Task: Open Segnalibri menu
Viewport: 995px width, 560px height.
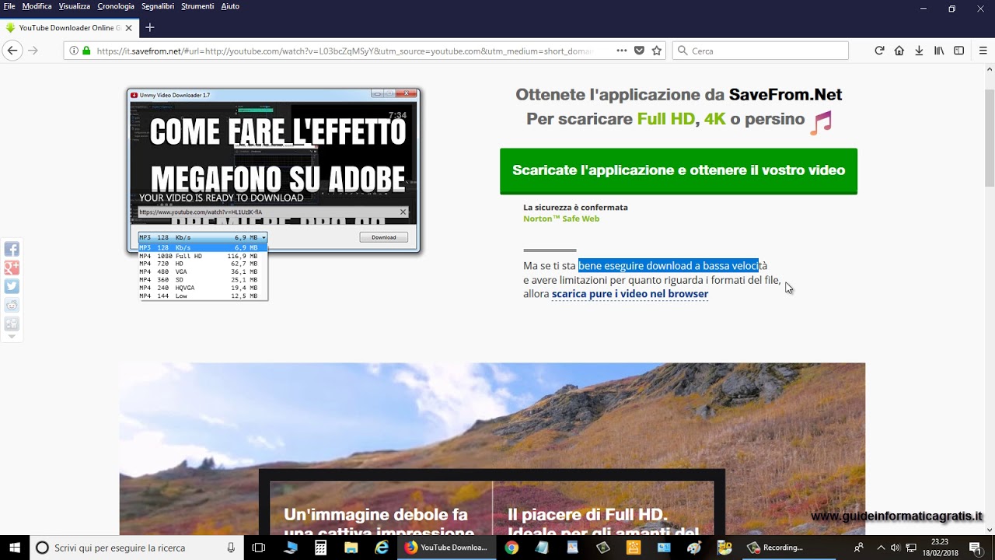Action: point(158,6)
